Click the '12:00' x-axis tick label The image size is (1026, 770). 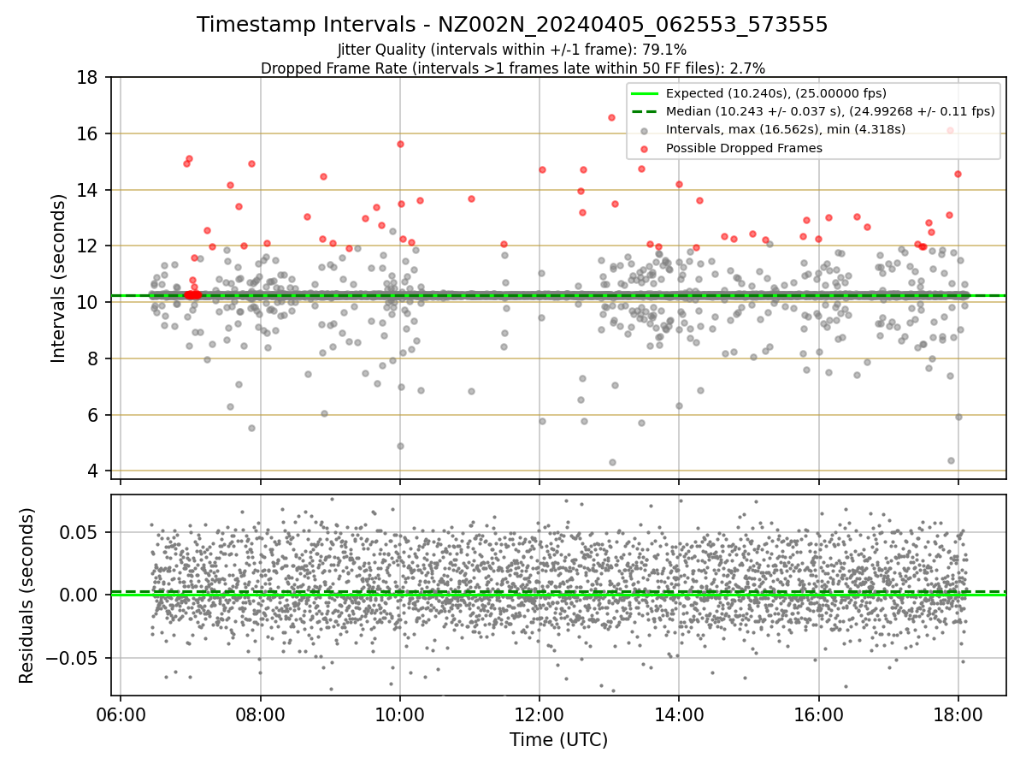point(540,714)
